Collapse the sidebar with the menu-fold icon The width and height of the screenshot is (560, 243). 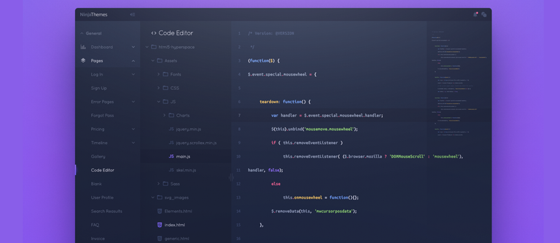click(132, 14)
